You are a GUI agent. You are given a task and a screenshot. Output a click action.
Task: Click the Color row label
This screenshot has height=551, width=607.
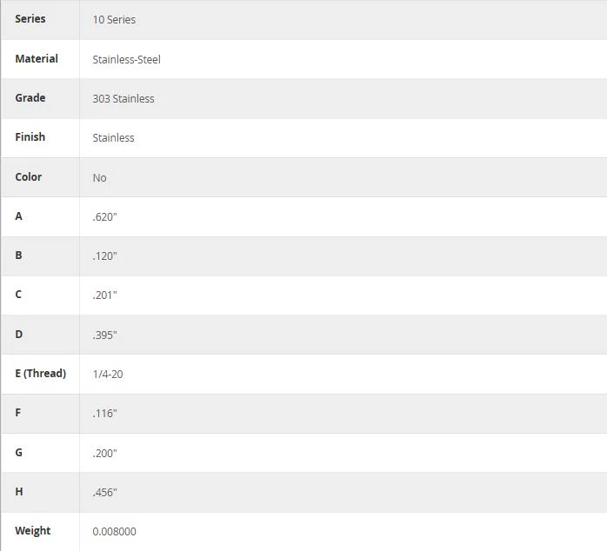(28, 176)
